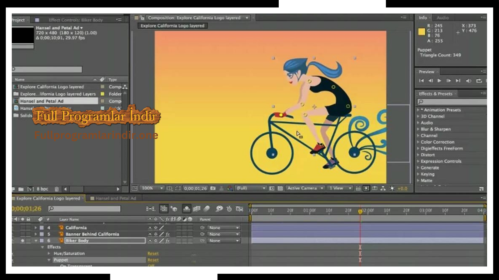
Task: Click the always preview this view icon
Action: 134,188
